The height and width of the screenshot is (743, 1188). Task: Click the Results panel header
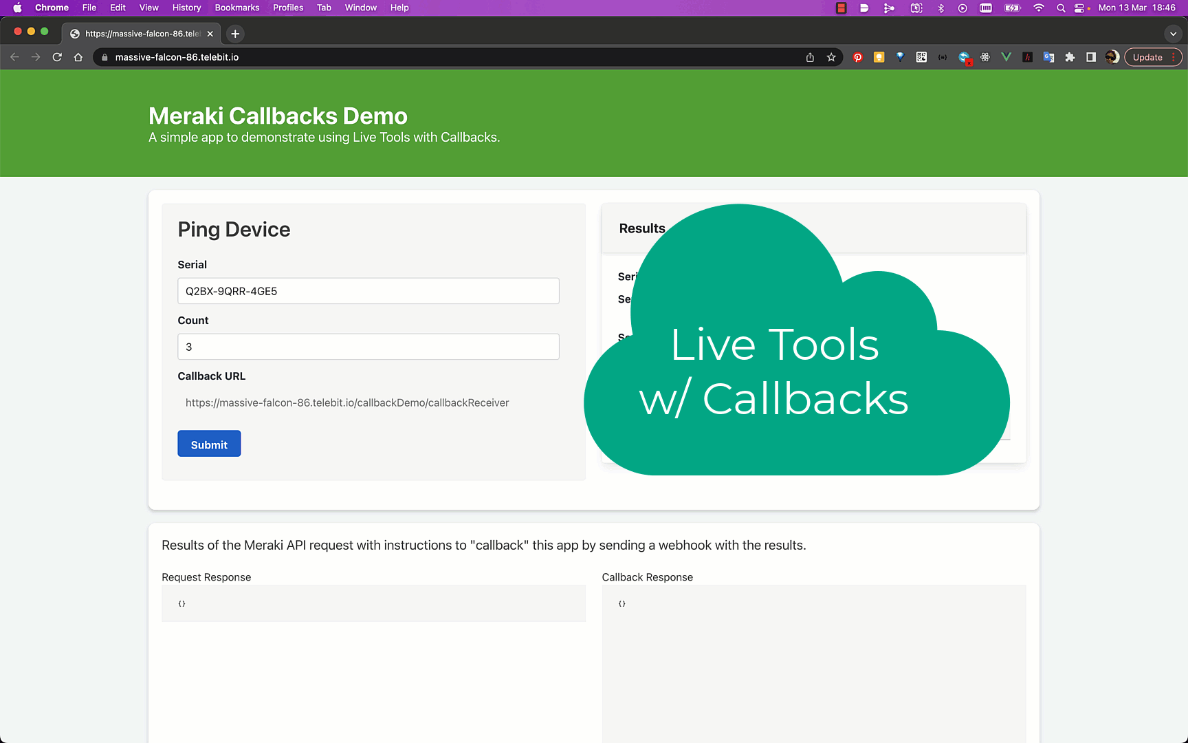[813, 228]
